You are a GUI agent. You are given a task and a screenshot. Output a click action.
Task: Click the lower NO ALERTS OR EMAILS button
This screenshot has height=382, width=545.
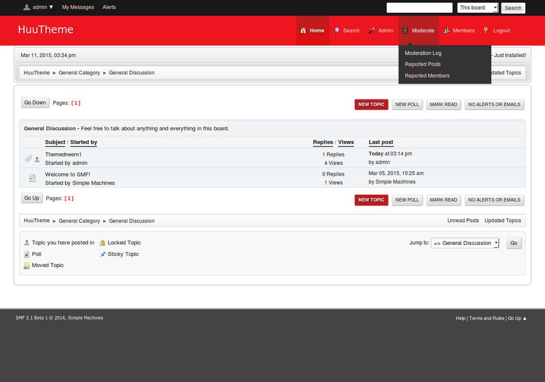point(494,200)
